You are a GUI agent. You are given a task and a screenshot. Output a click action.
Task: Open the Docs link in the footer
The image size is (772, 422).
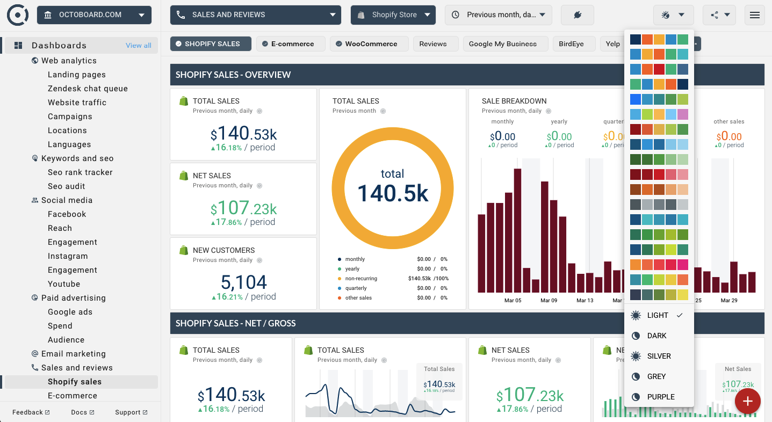pyautogui.click(x=82, y=412)
